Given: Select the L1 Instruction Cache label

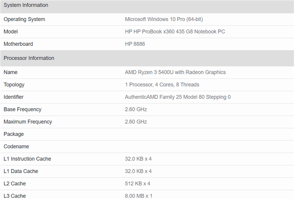Looking at the screenshot, I should [27, 159].
